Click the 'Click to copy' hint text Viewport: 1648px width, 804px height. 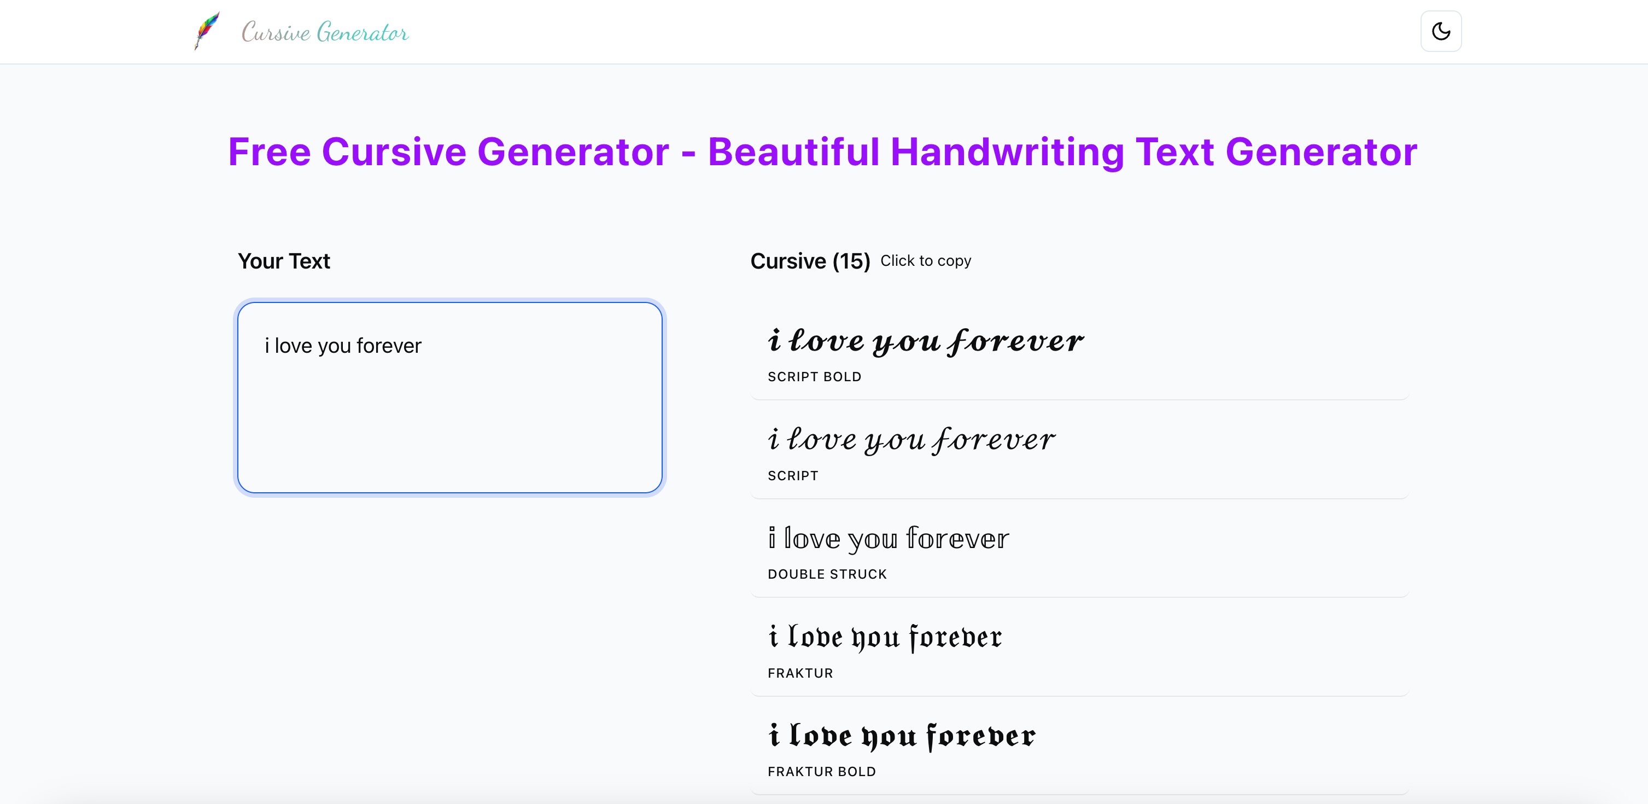[x=925, y=260]
